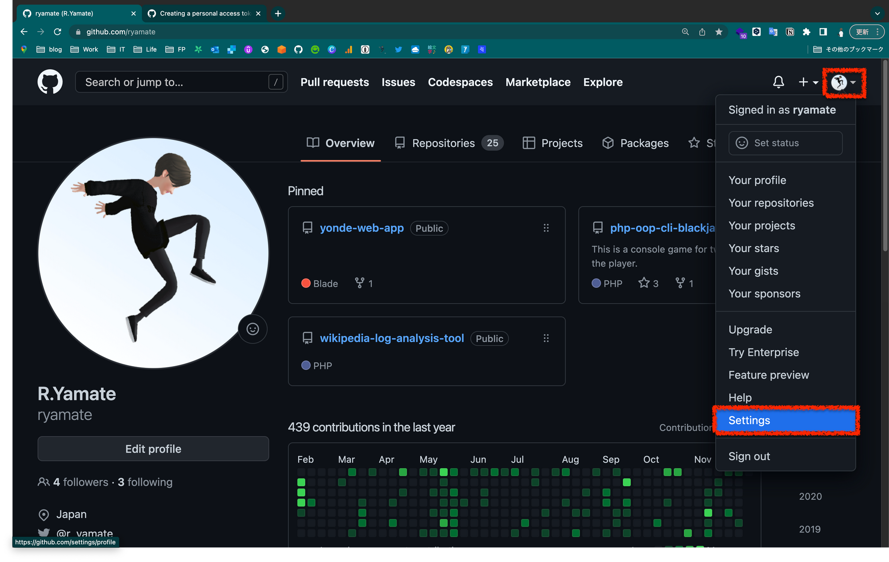
Task: Click the grip handle on wikipedia-log-analysis-tool card
Action: (x=546, y=338)
